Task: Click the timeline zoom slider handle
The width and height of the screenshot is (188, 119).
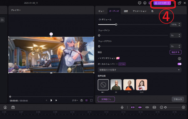Action: (165, 107)
